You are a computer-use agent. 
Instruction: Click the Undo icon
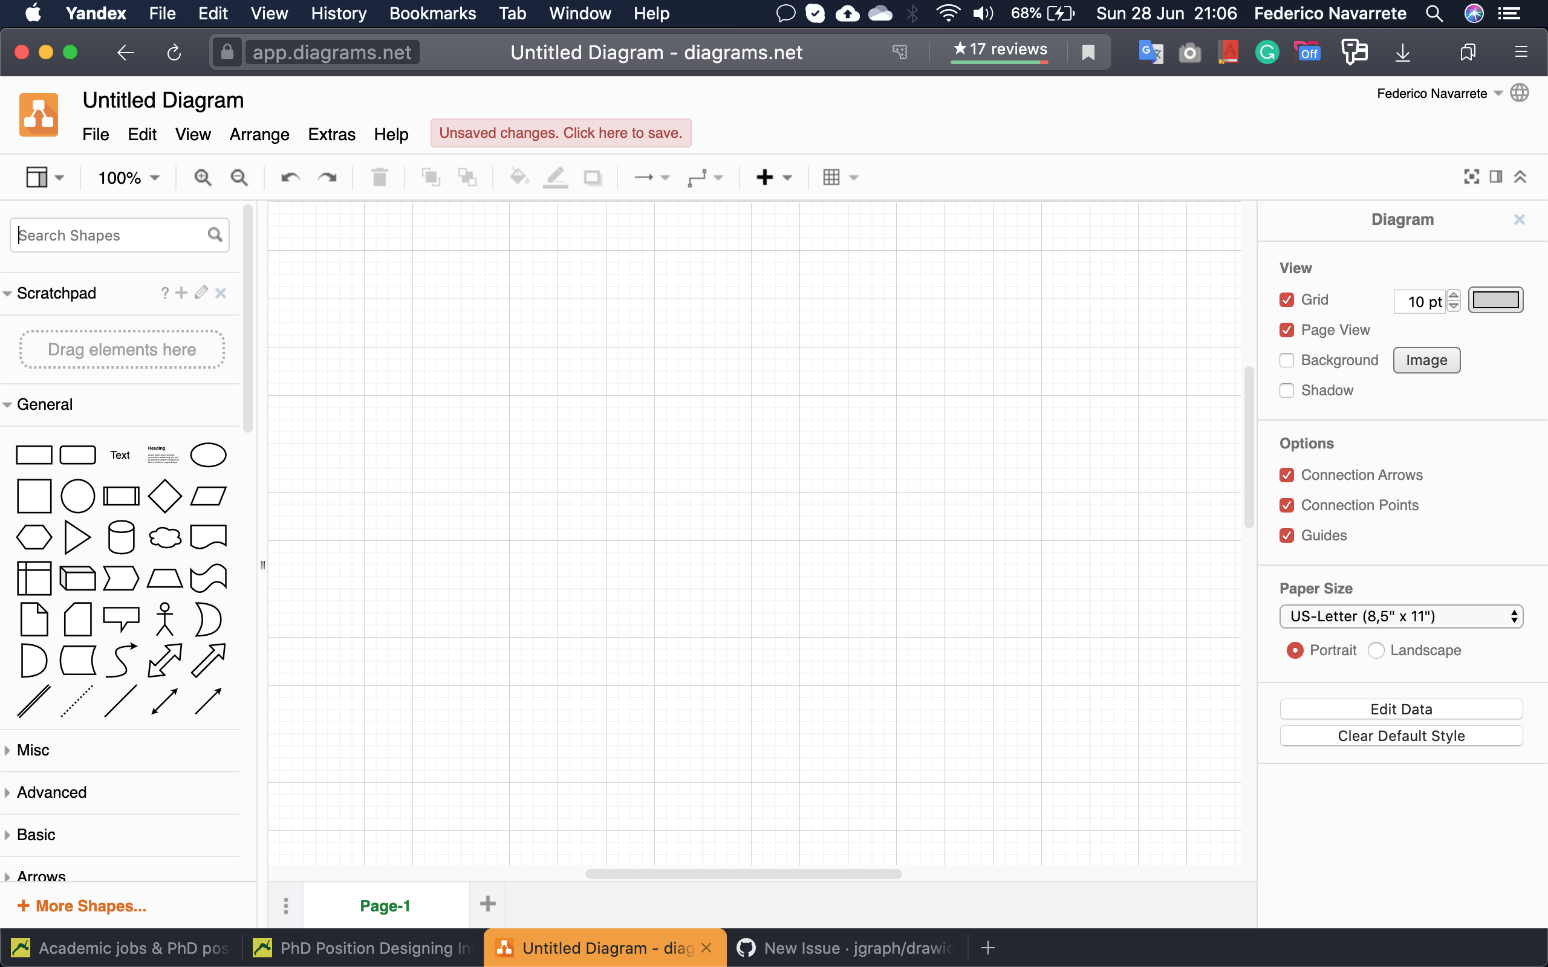click(289, 177)
